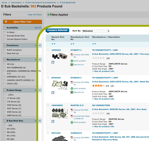Click the funnel icon on Open Filter Tool
Screen dimensions: 149x141
point(6,22)
